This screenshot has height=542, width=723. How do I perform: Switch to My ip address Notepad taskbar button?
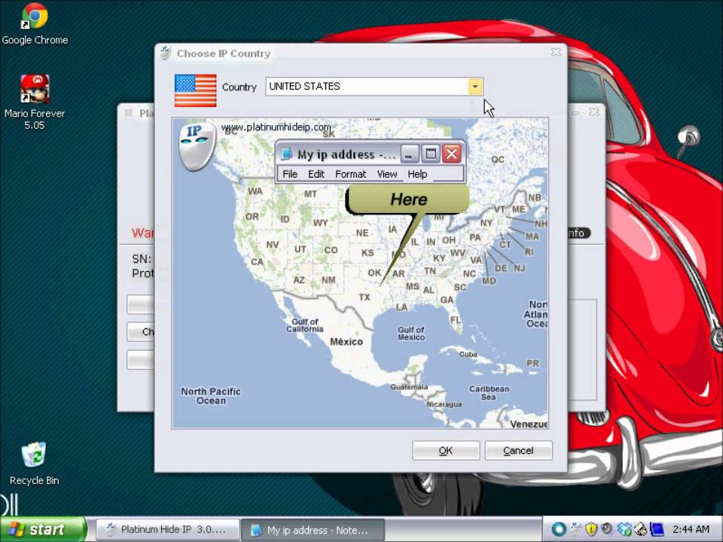pos(313,529)
